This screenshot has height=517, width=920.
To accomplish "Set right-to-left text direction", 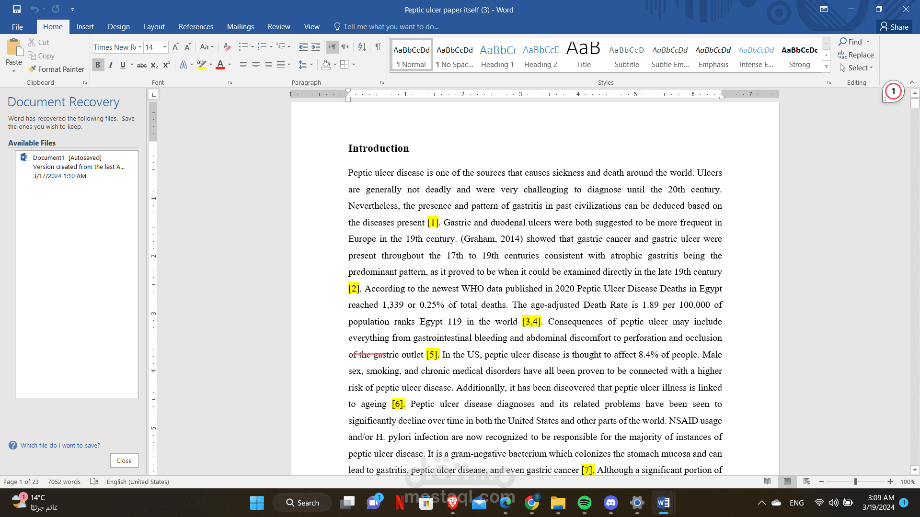I will coord(345,47).
